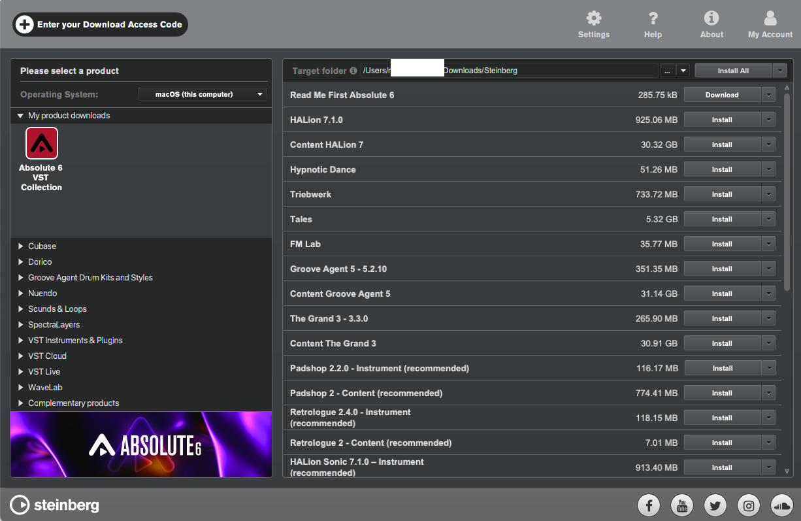Install Content The Grand 3
Viewport: 801px width, 521px height.
coord(722,343)
